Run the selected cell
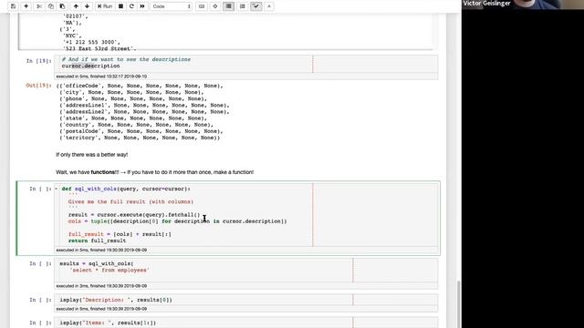 105,6
